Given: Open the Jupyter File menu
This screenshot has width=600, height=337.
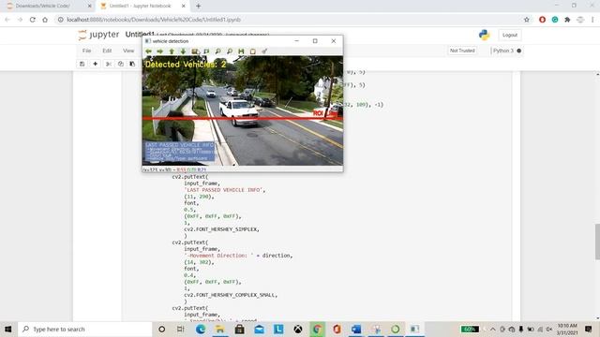Looking at the screenshot, I should (x=87, y=51).
